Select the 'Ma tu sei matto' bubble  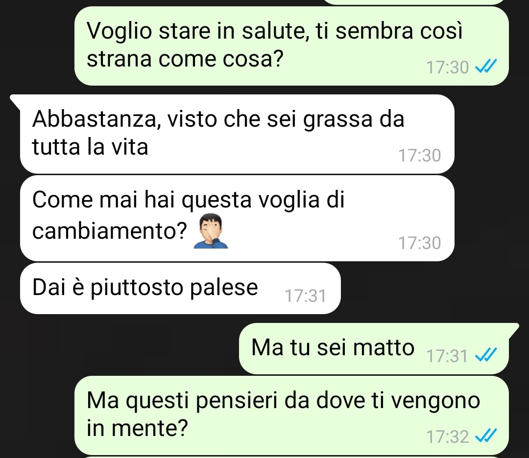[x=374, y=348]
